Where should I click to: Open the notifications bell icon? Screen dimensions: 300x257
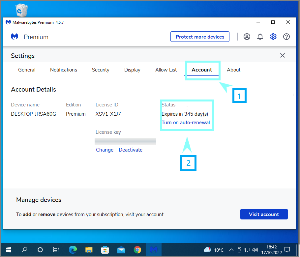coord(260,37)
